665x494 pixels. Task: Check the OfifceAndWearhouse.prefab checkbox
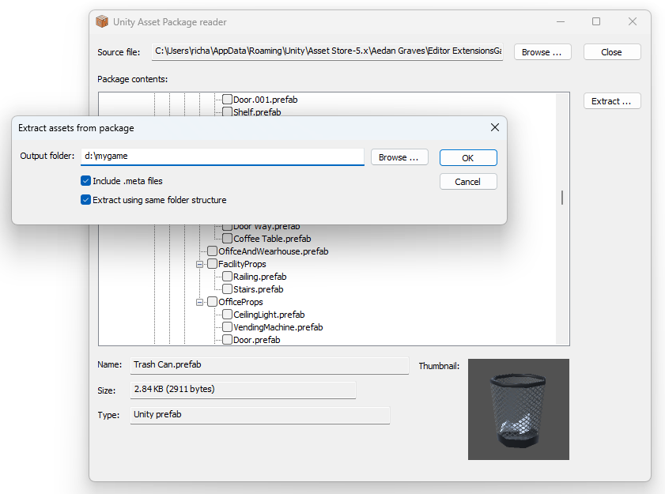[x=212, y=251]
